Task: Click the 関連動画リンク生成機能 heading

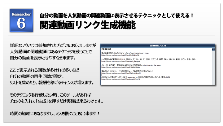Action: (88, 25)
